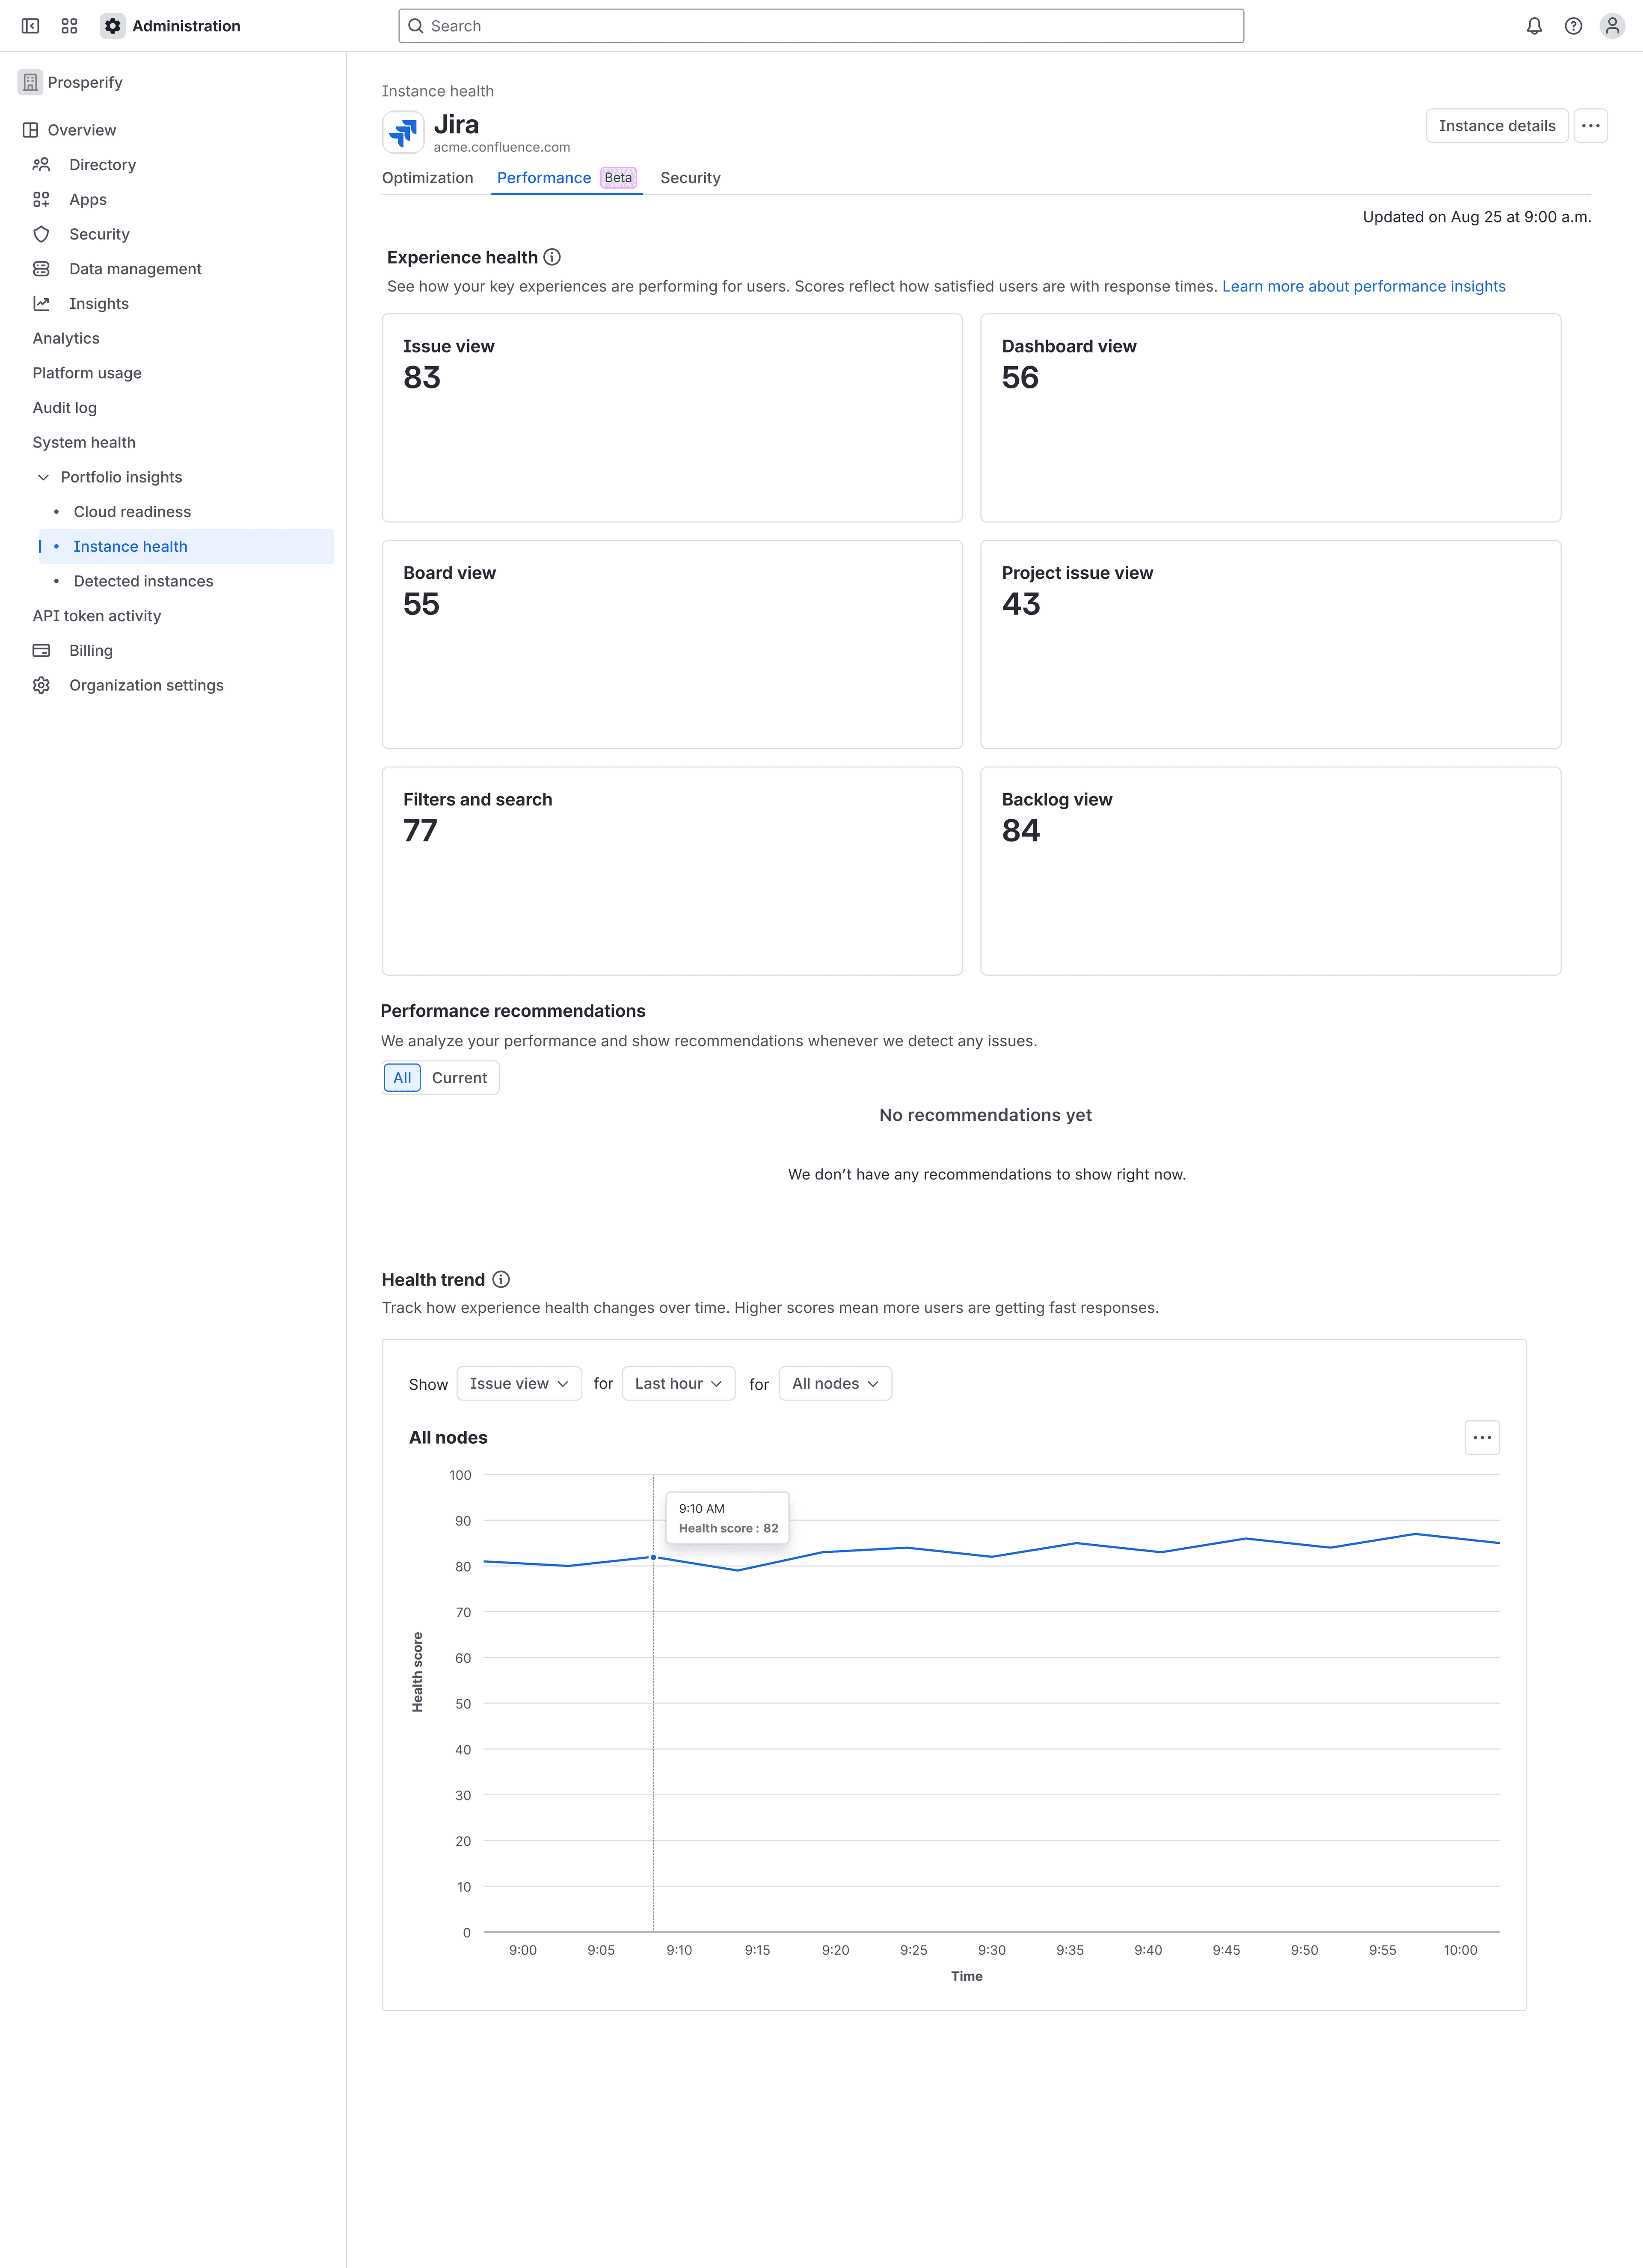The image size is (1643, 2268).
Task: Open the notifications bell
Action: pyautogui.click(x=1534, y=26)
